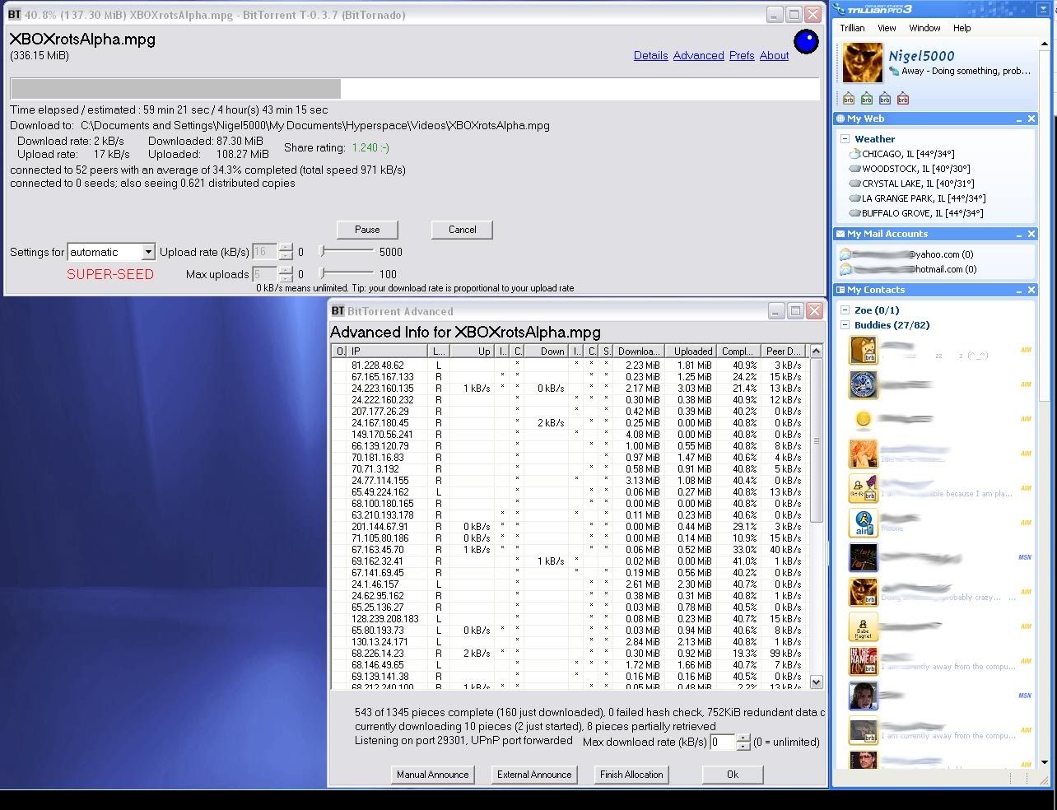Open the Window menu in Trillian
Viewport: 1057px width, 810px height.
tap(924, 28)
